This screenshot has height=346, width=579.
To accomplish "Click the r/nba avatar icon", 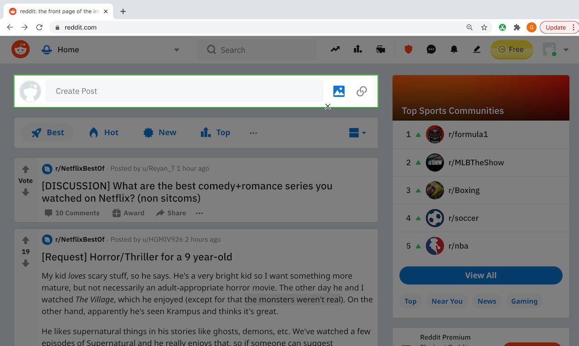I will (435, 246).
